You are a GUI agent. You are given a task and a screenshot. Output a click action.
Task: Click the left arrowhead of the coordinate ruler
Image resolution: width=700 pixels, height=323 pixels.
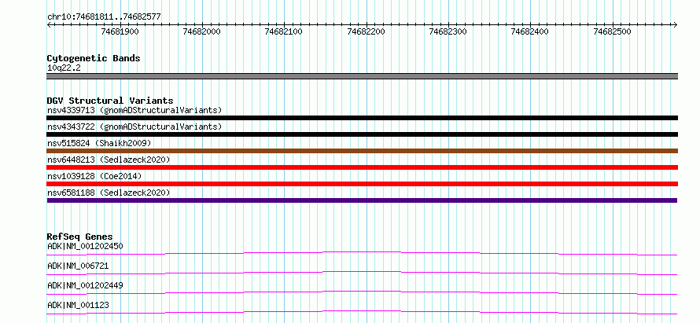click(49, 24)
